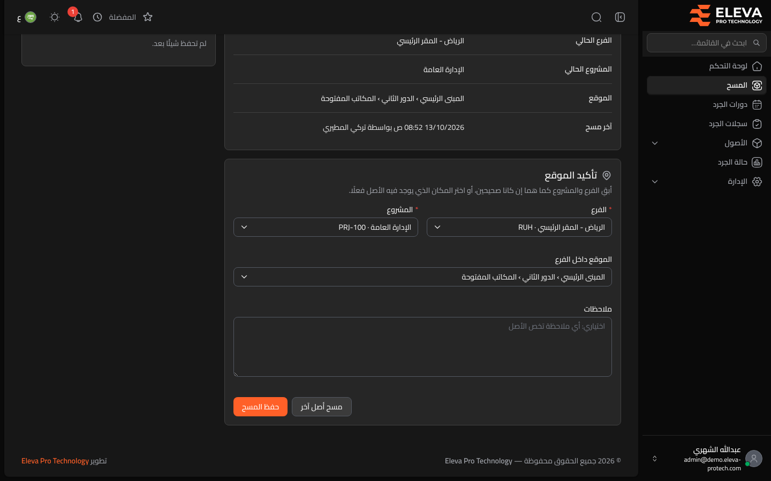Click the user avatar in the sidebar
The width and height of the screenshot is (771, 481).
coord(754,459)
